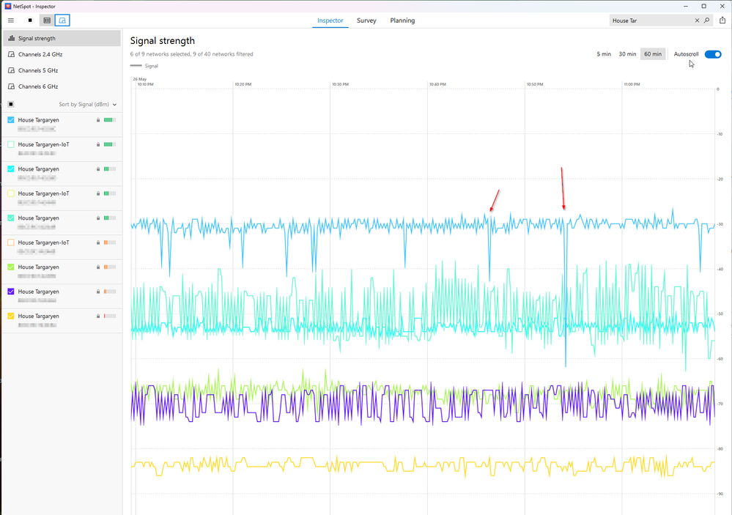This screenshot has width=732, height=515.
Task: Open Channels 2.4 GHz view
Action: (x=40, y=54)
